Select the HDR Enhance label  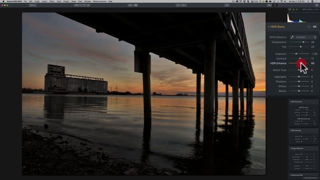(x=278, y=63)
